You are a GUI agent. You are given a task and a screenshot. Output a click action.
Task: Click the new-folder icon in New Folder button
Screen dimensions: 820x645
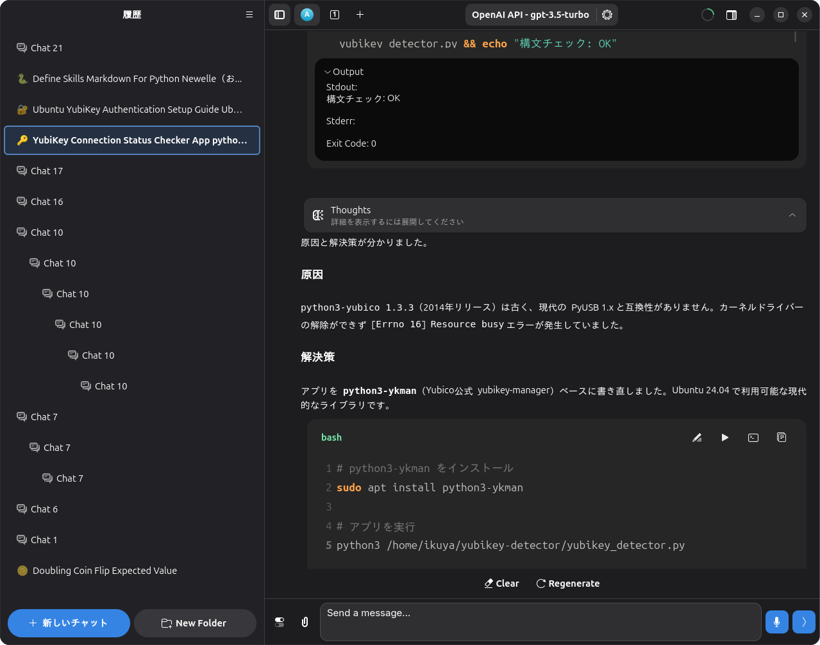pyautogui.click(x=167, y=623)
